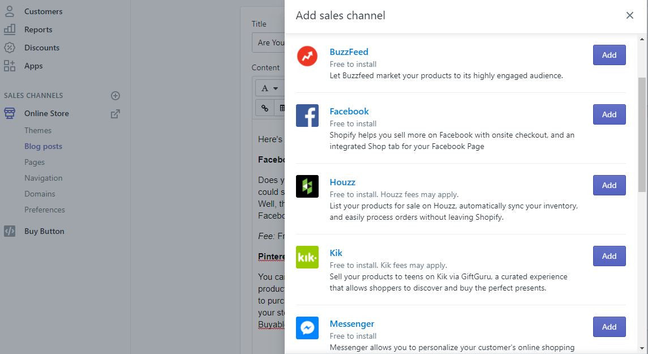Click the Online Store storefront icon

click(x=9, y=113)
